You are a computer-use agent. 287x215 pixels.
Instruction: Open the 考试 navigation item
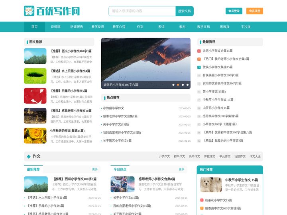tap(161, 27)
